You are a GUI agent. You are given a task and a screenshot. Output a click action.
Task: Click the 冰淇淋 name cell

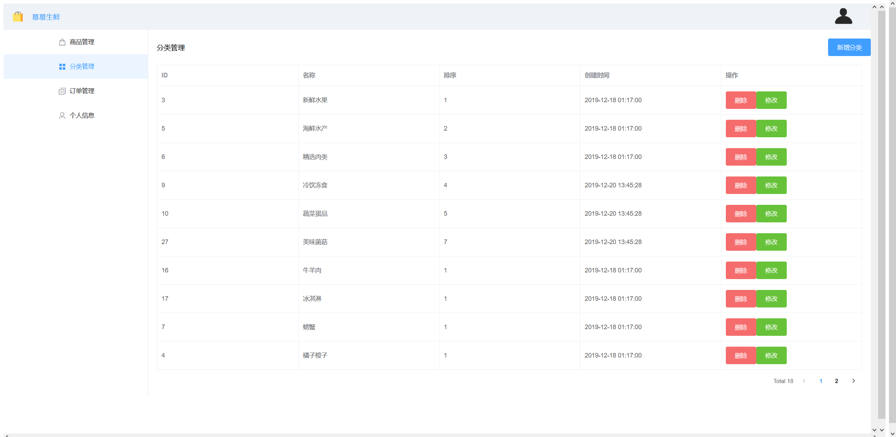[369, 299]
